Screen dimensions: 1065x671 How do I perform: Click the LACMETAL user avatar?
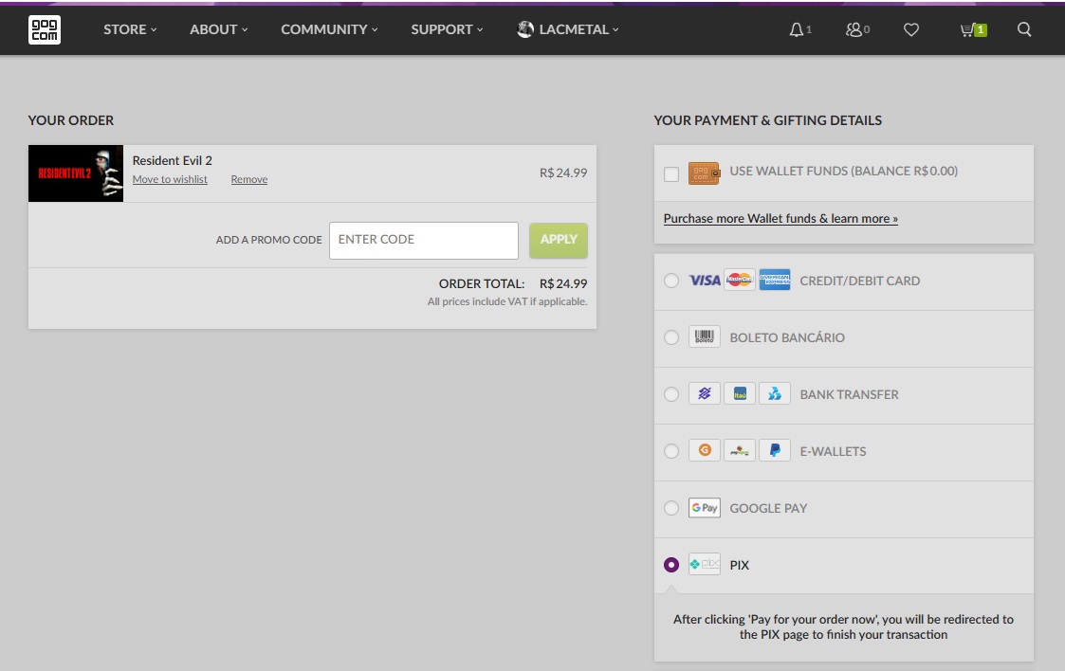tap(525, 29)
